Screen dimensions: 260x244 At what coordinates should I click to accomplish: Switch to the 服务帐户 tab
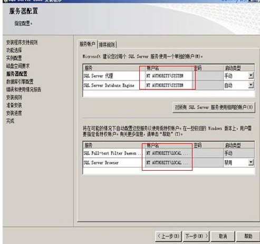coord(87,44)
